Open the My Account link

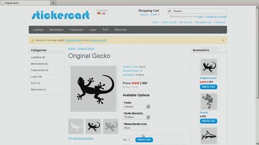click(x=186, y=22)
